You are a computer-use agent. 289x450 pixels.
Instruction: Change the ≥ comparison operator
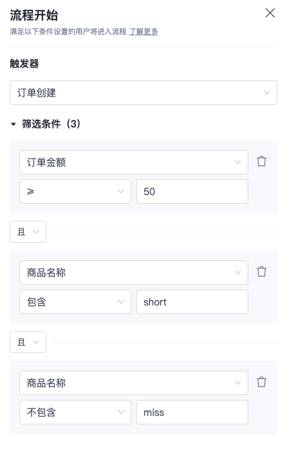click(75, 191)
